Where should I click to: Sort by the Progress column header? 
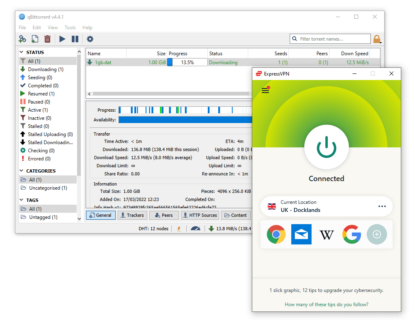[x=187, y=54]
